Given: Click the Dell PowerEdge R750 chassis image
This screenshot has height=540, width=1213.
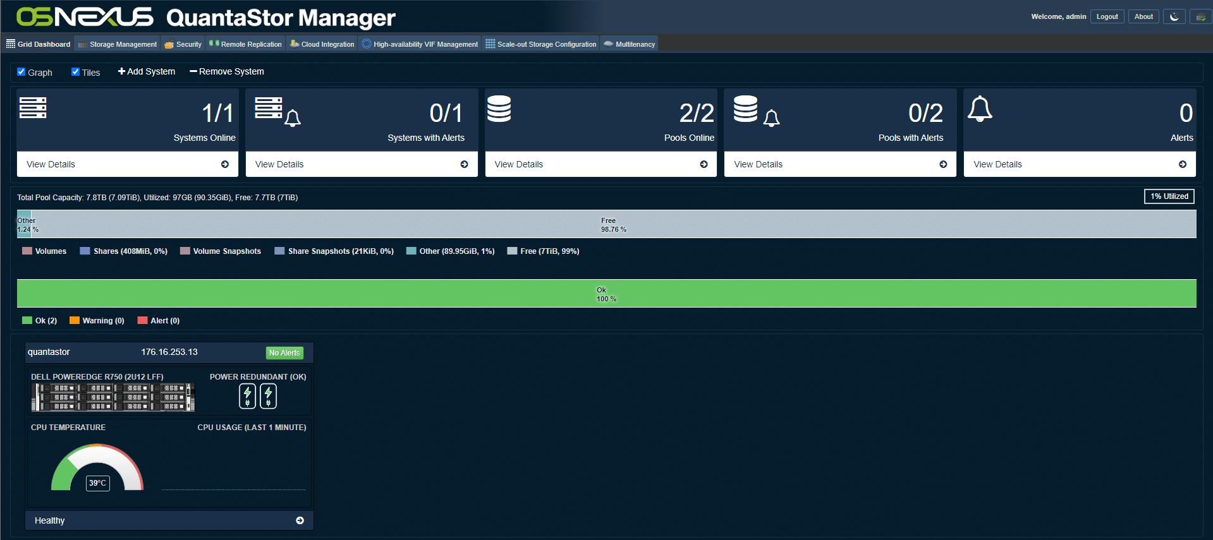Looking at the screenshot, I should pos(113,397).
